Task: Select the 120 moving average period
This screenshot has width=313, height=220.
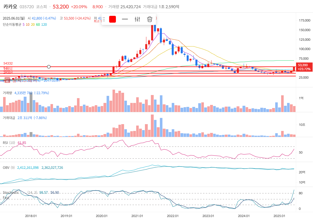Action: pyautogui.click(x=44, y=24)
